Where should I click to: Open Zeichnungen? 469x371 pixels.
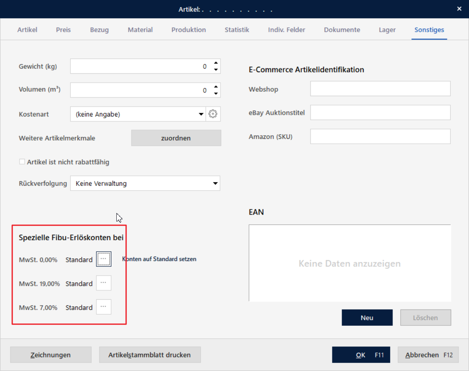click(x=51, y=355)
